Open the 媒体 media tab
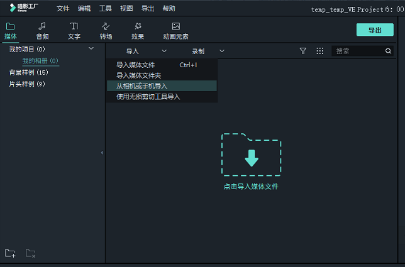 (x=11, y=31)
